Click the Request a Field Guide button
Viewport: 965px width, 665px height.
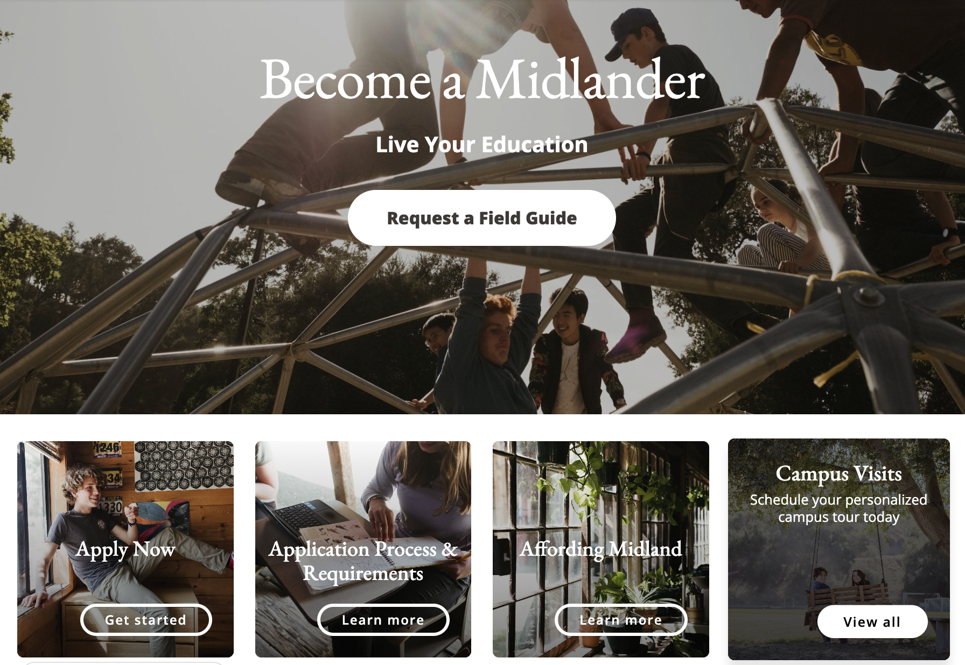(x=481, y=218)
